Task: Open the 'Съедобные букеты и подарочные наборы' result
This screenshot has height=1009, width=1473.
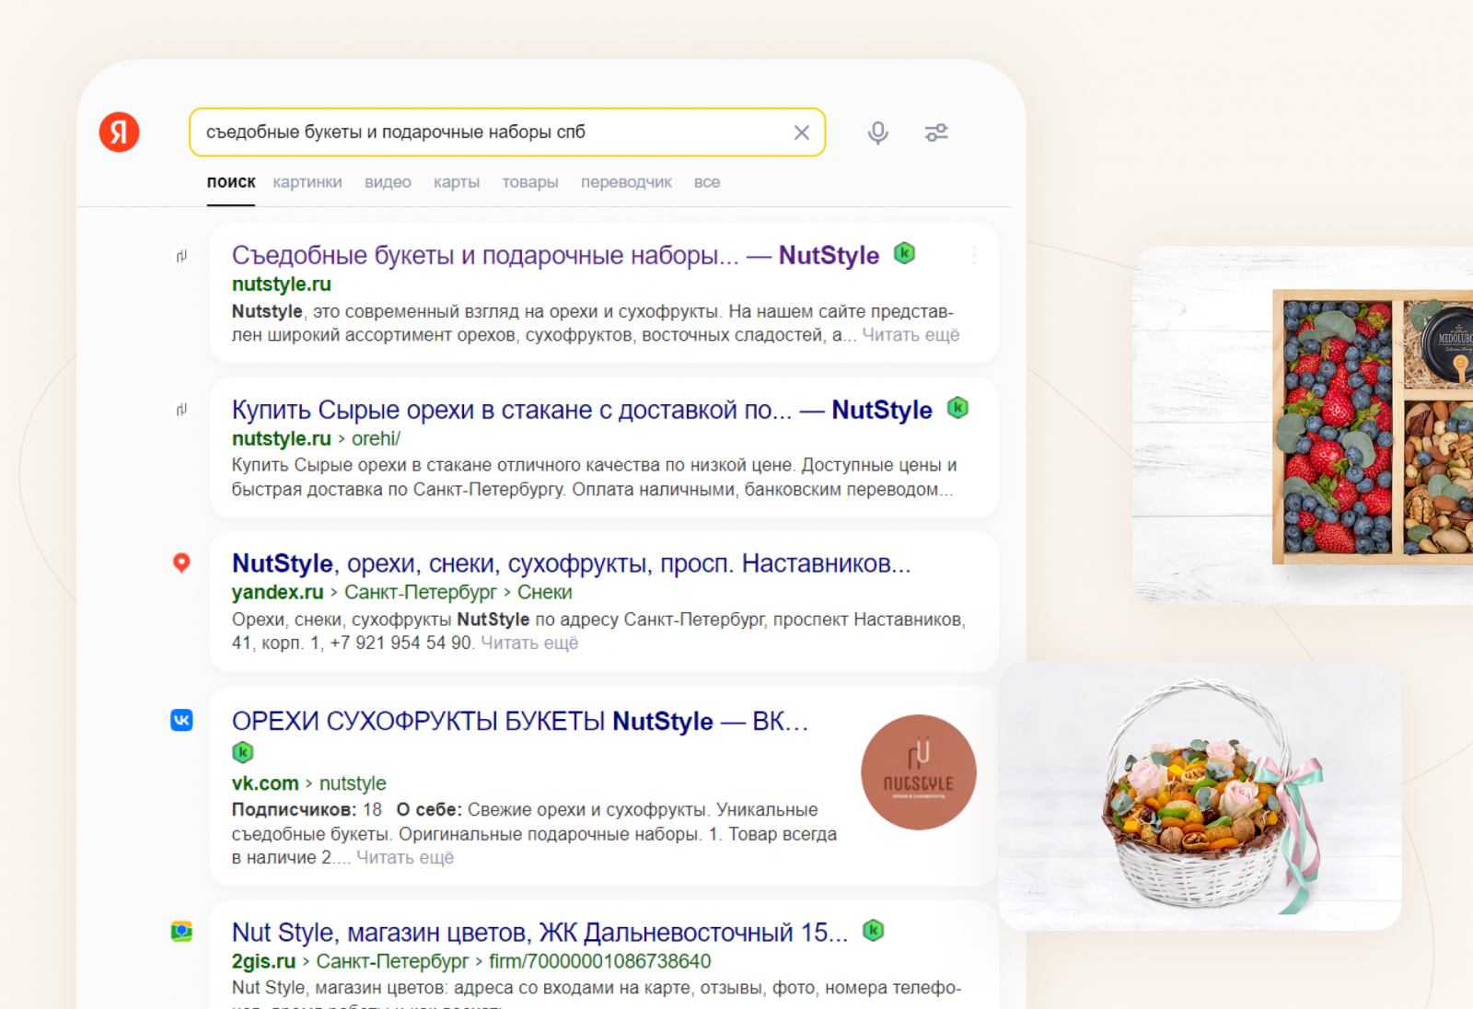Action: pyautogui.click(x=485, y=255)
